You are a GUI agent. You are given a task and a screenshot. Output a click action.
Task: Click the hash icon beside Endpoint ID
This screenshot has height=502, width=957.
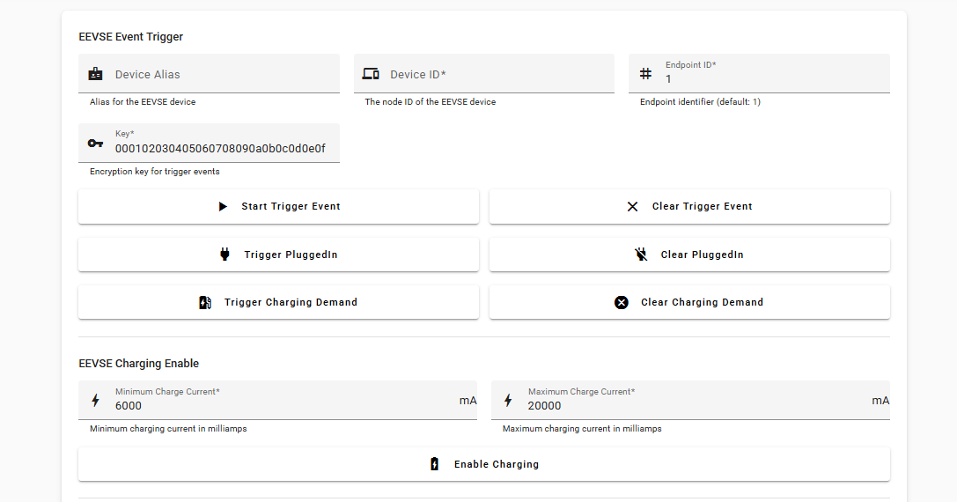[645, 74]
